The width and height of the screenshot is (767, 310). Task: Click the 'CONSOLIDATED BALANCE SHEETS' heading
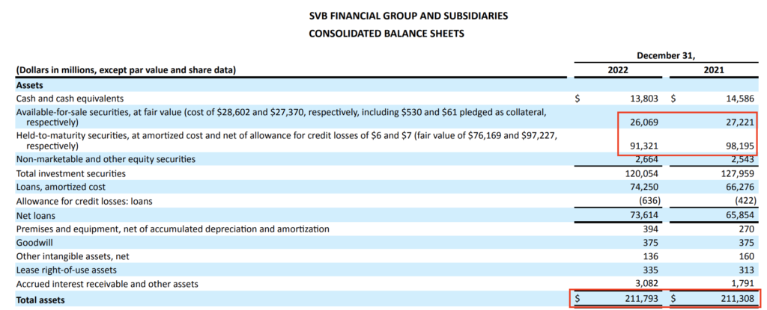[387, 34]
